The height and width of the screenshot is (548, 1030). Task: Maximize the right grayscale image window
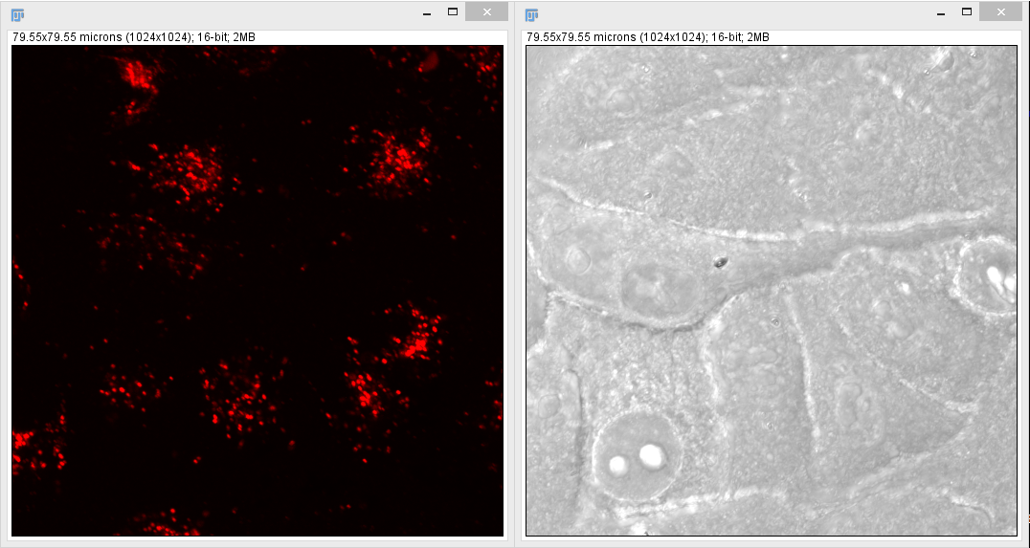pos(967,11)
